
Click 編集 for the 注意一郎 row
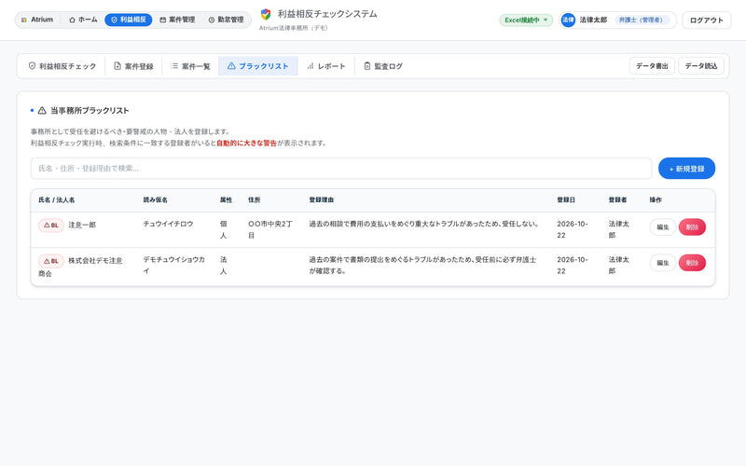pyautogui.click(x=663, y=227)
